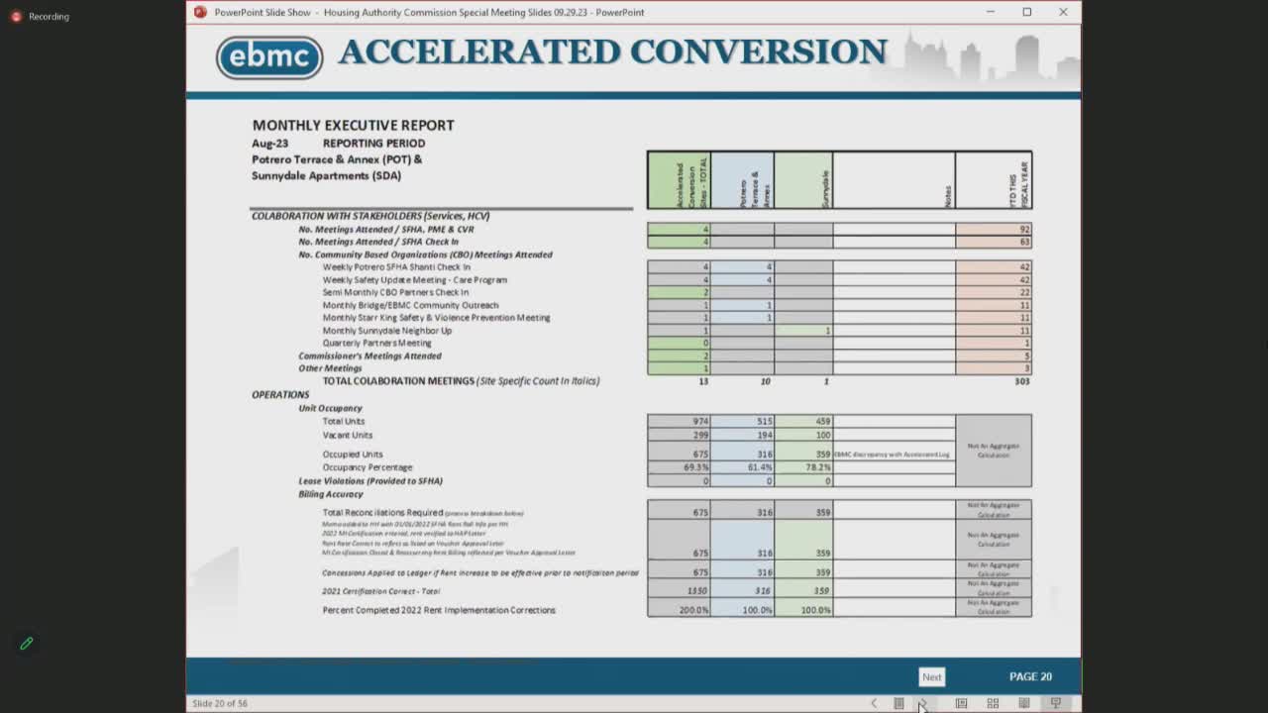The image size is (1268, 713).
Task: Click the 'Aug-23' reporting period text
Action: point(269,144)
